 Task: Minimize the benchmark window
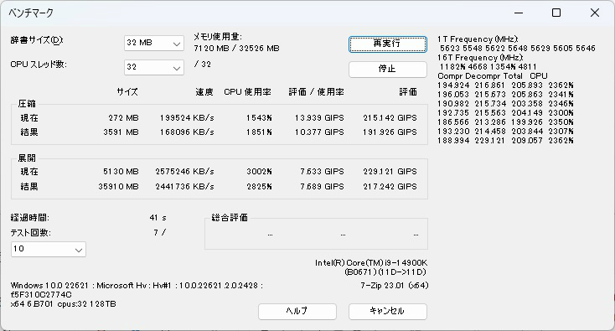click(519, 13)
